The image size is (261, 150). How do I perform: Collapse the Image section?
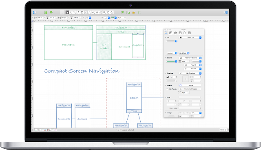[x=166, y=113]
